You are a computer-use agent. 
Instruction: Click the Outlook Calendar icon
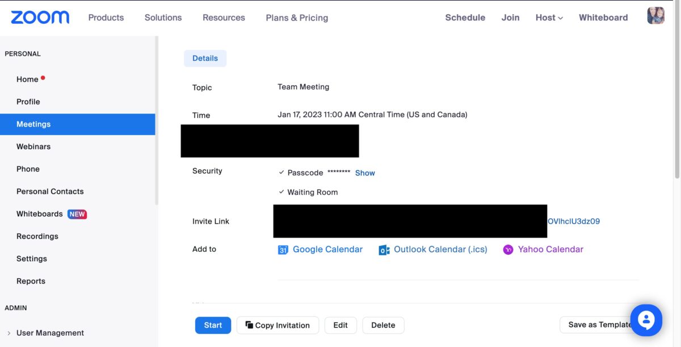[x=384, y=249]
